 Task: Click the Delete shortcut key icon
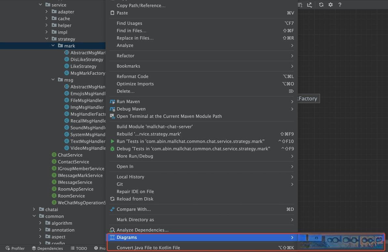(291, 91)
